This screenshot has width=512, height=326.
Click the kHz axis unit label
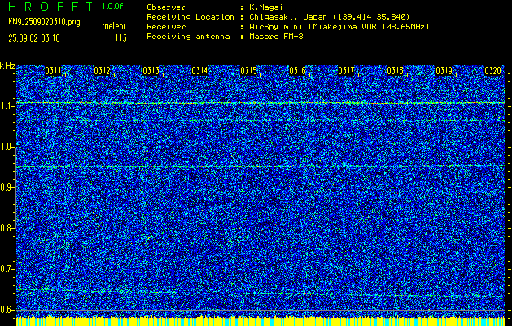tap(7, 66)
